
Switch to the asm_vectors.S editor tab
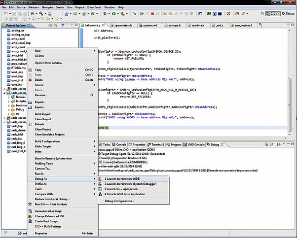(x=242, y=25)
